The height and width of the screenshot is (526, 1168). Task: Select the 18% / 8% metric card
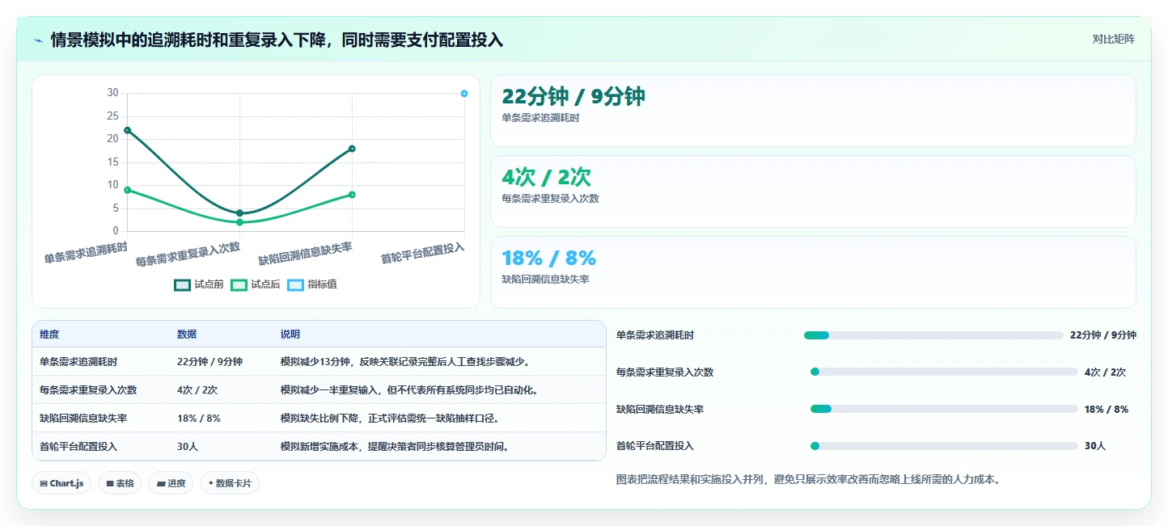click(813, 272)
